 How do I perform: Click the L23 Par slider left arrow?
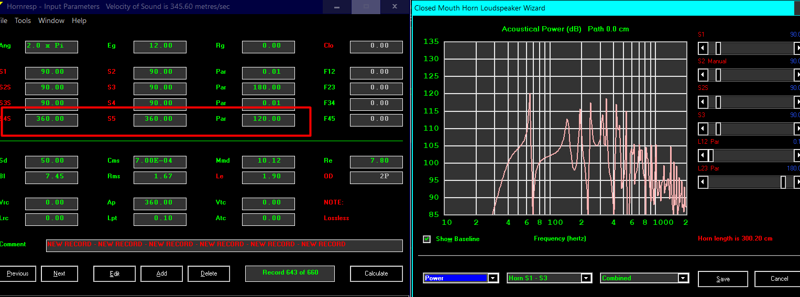tap(703, 182)
